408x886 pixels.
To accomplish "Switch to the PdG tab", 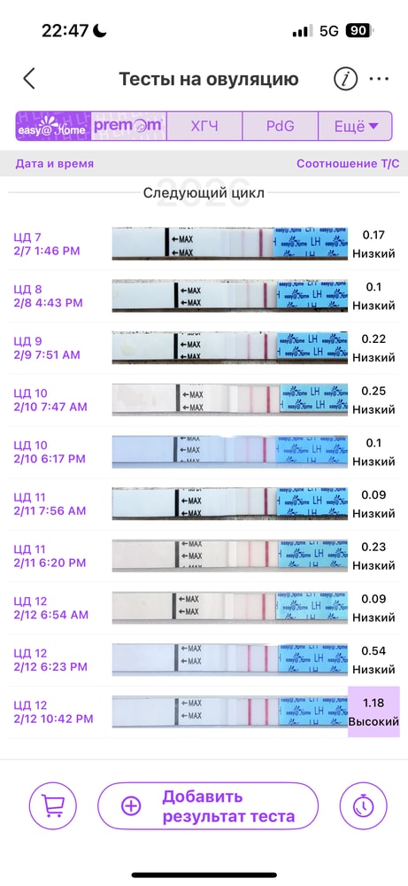I will (281, 126).
